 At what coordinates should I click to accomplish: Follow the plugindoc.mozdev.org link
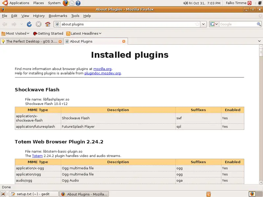pos(103,73)
